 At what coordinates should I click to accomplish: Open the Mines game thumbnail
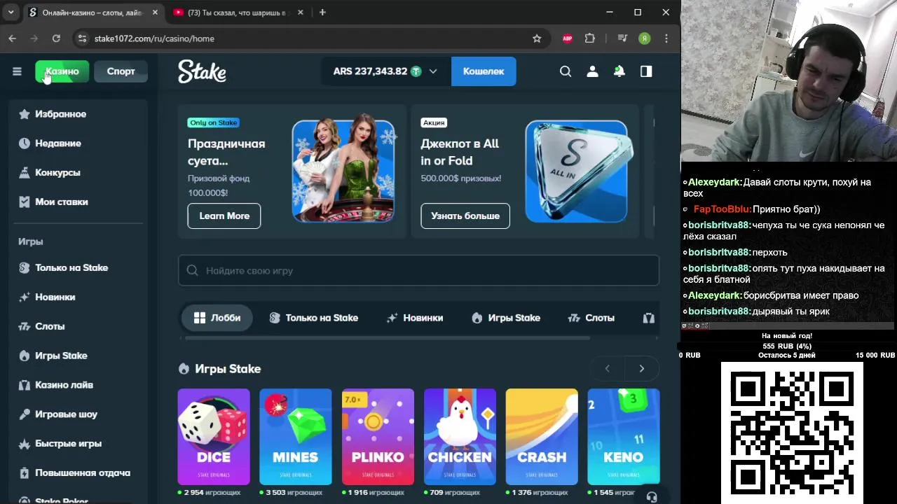(296, 437)
